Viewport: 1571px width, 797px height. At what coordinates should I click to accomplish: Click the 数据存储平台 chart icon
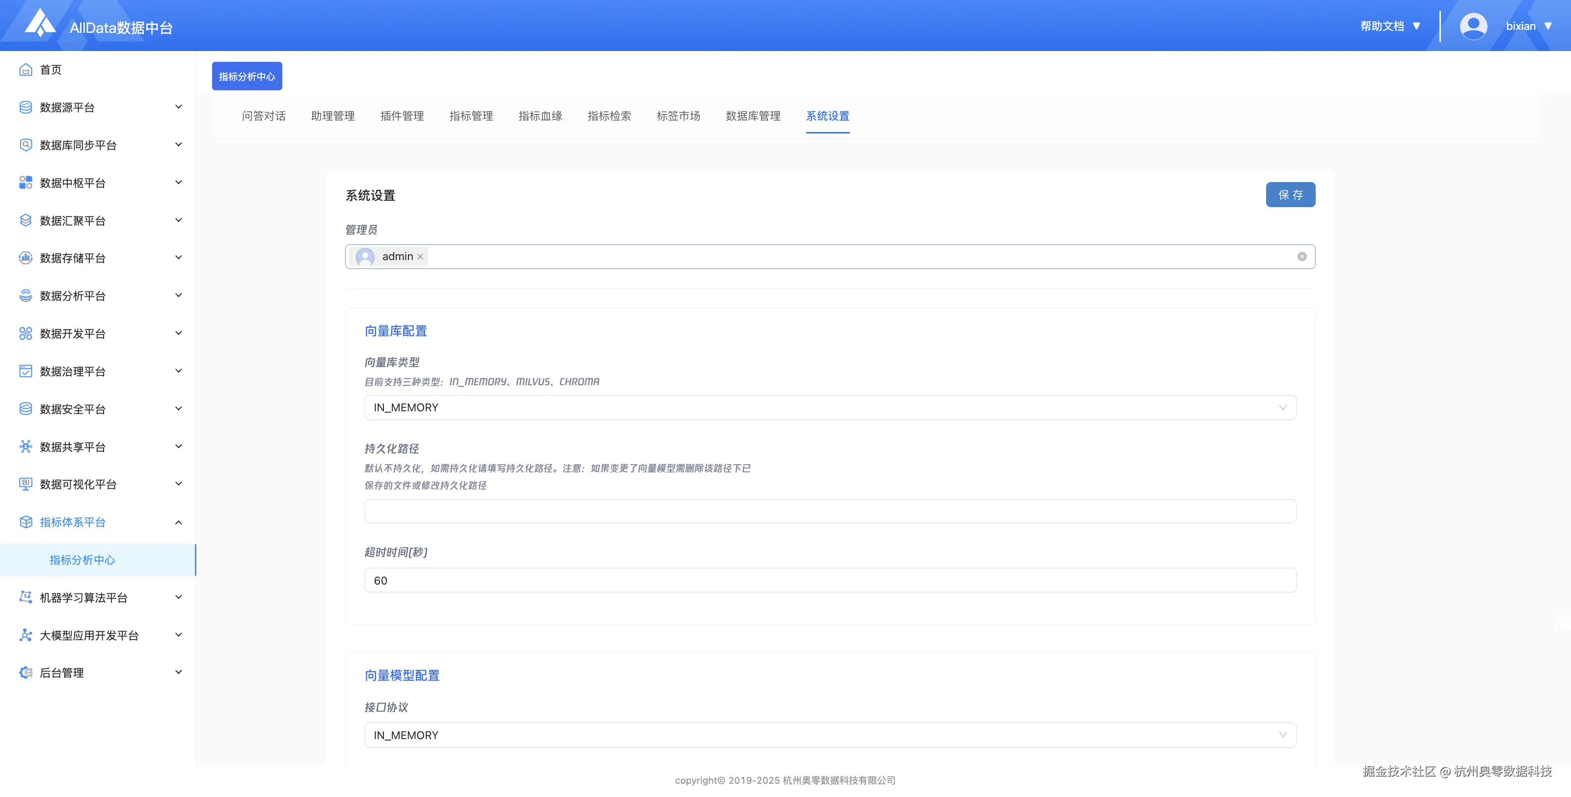(26, 258)
